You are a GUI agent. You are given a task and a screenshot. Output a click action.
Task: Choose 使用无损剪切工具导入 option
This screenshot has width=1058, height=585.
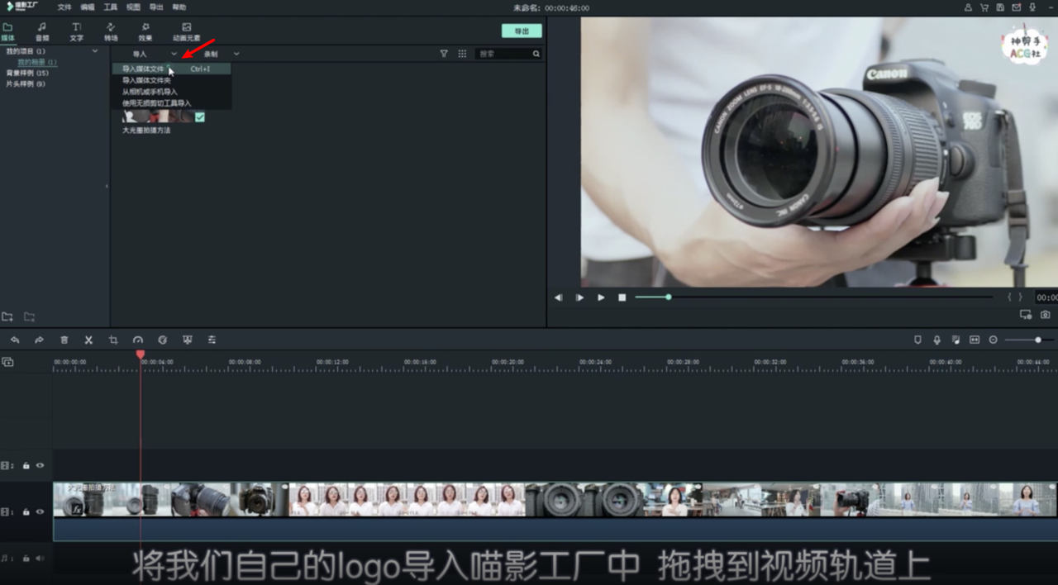click(x=171, y=103)
